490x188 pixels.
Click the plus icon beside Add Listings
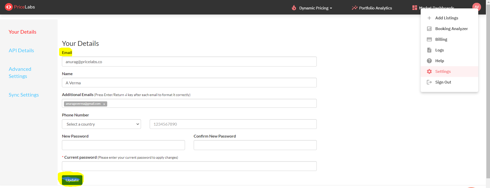(429, 18)
